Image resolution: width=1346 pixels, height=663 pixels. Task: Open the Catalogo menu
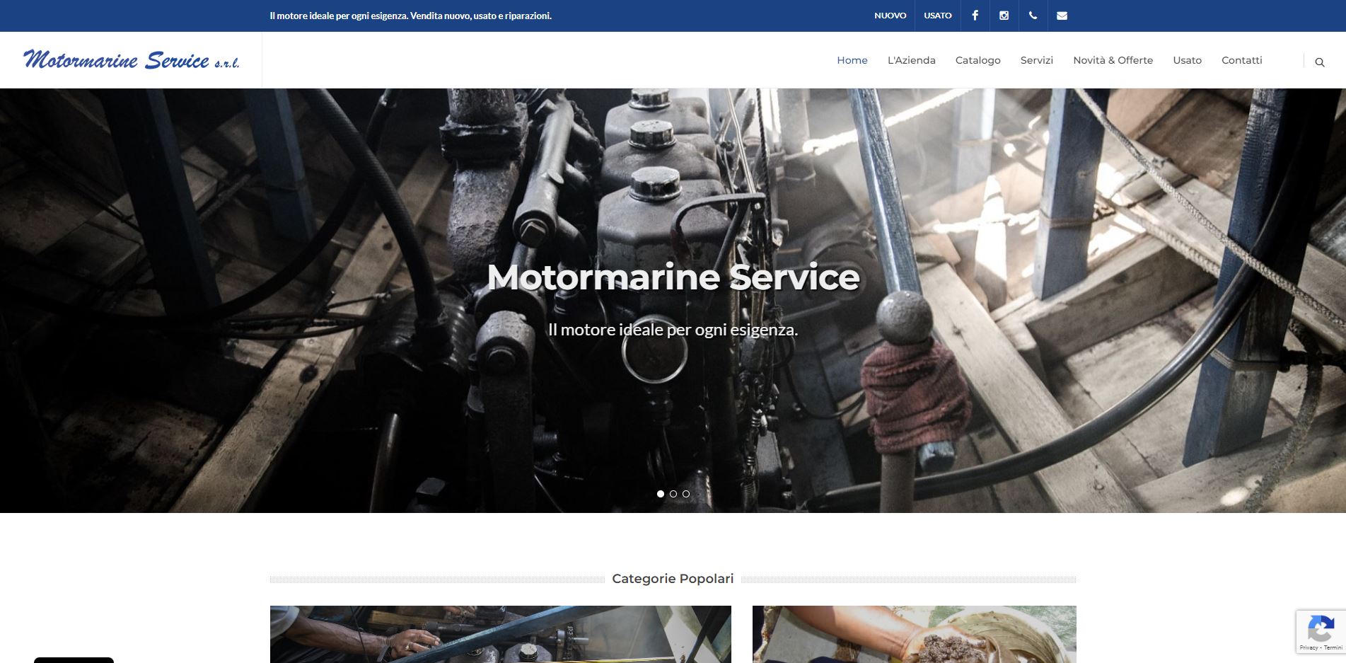(x=978, y=60)
